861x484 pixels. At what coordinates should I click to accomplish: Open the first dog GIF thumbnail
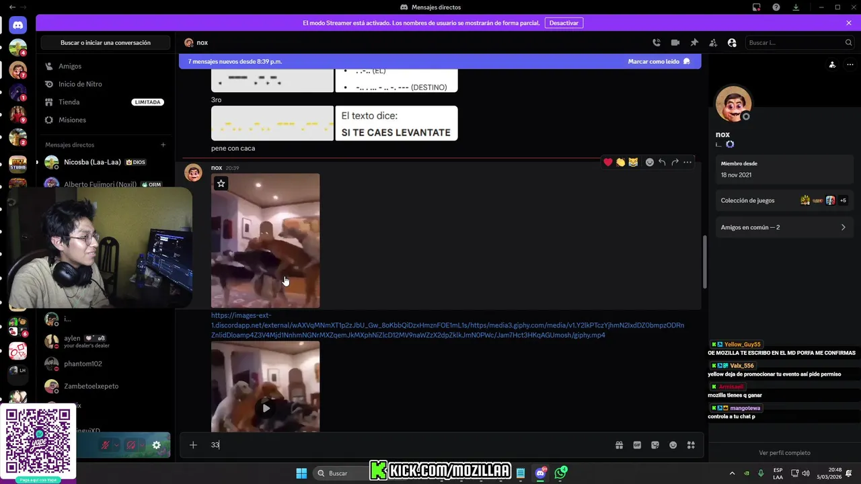(266, 241)
